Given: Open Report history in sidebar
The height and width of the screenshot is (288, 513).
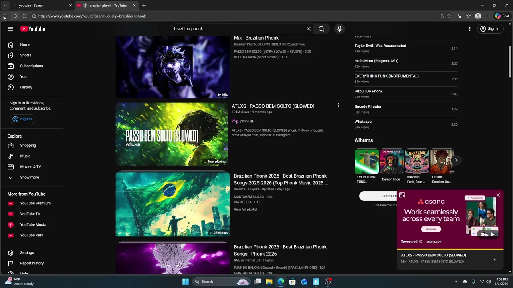Looking at the screenshot, I should 32,263.
